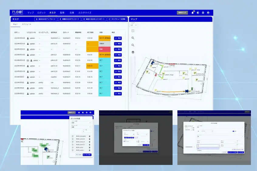Click the notification bell icon in main header

coord(193,13)
